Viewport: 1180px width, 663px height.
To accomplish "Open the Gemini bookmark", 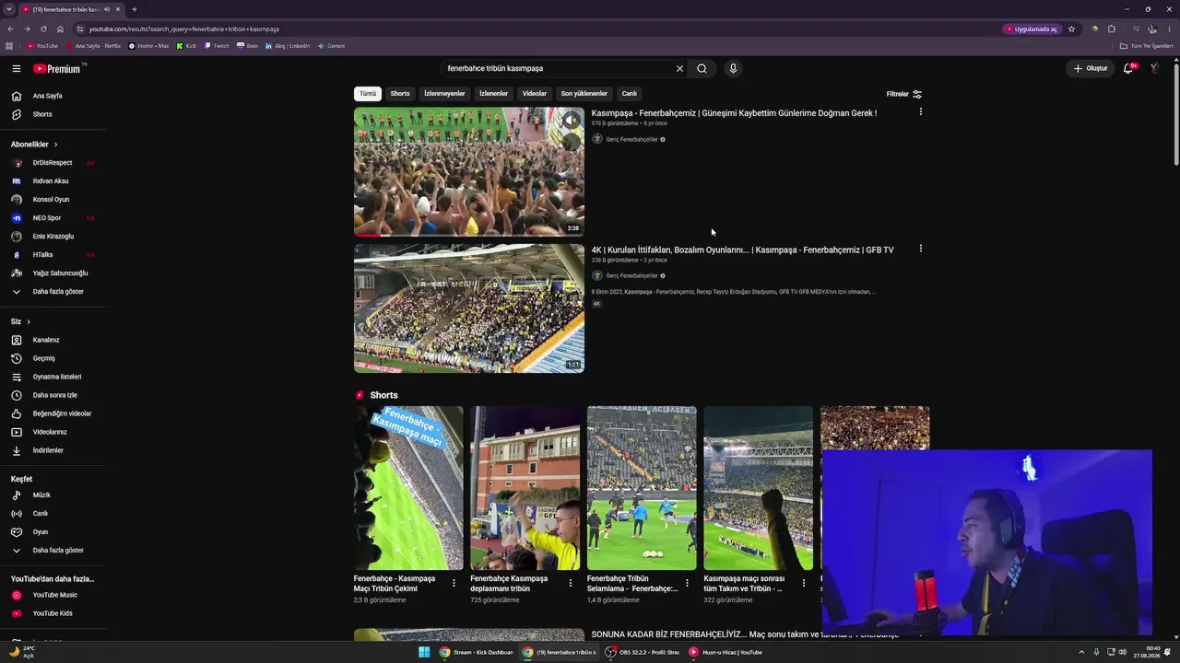I will [331, 46].
